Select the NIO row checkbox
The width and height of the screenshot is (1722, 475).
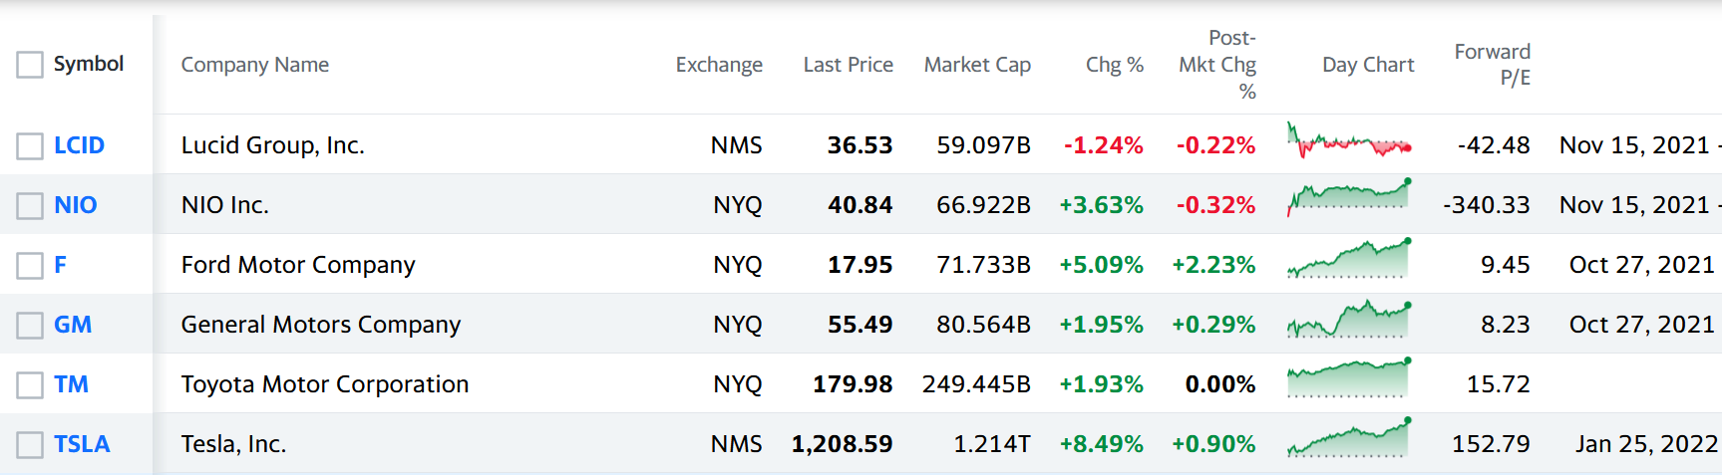30,206
